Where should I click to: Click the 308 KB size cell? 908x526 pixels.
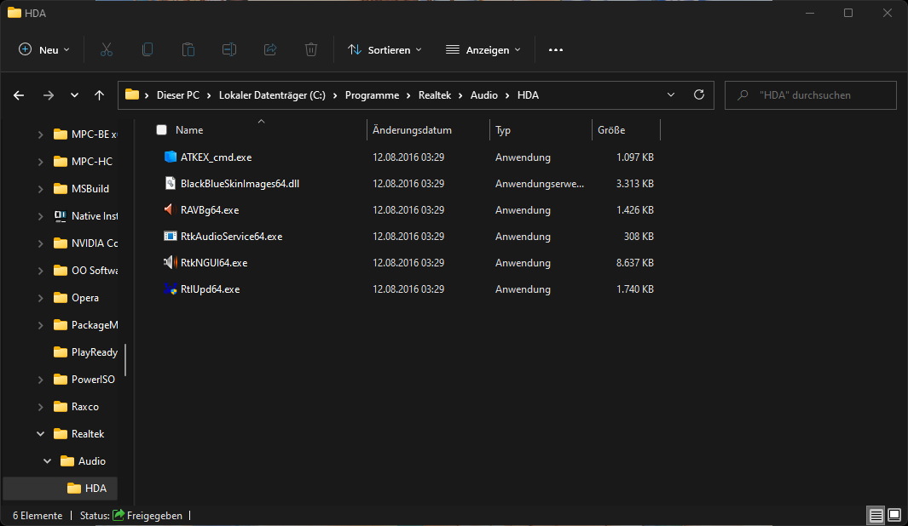point(639,236)
